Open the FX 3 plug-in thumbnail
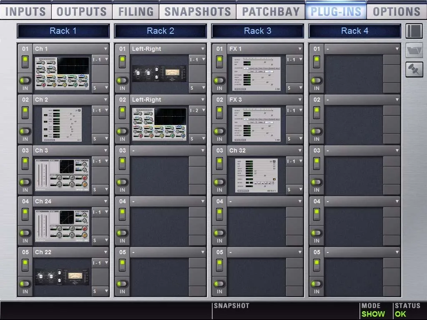 256,124
